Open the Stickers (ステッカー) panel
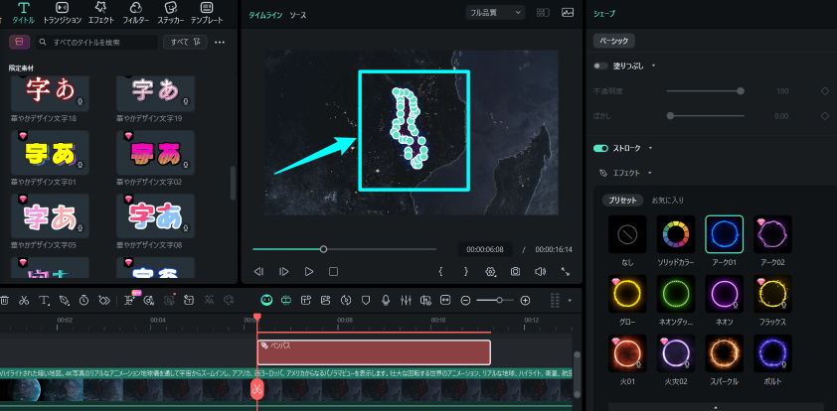 pos(169,12)
